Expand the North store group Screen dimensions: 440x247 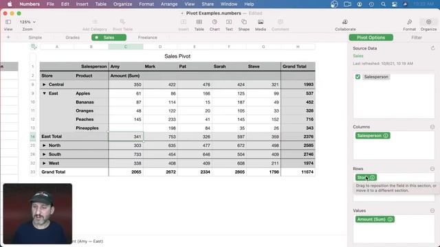pos(44,145)
